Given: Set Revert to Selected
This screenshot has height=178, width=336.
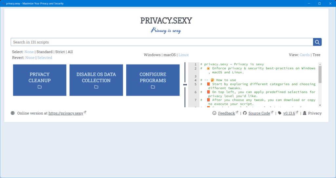Looking at the screenshot, I should pos(45,58).
